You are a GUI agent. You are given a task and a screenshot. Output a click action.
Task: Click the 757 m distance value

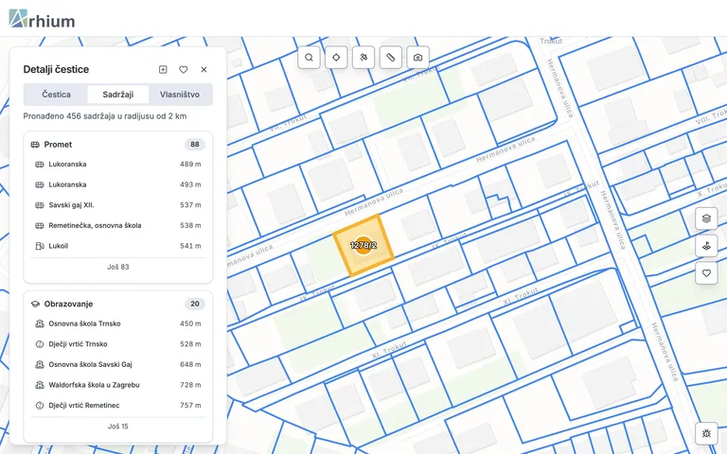coord(190,406)
